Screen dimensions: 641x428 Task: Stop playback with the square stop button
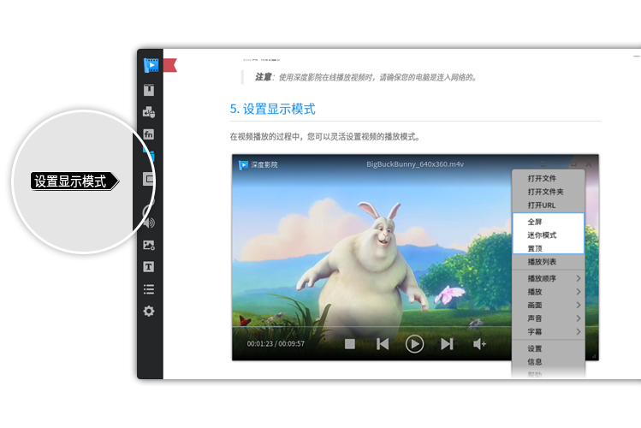tap(350, 344)
